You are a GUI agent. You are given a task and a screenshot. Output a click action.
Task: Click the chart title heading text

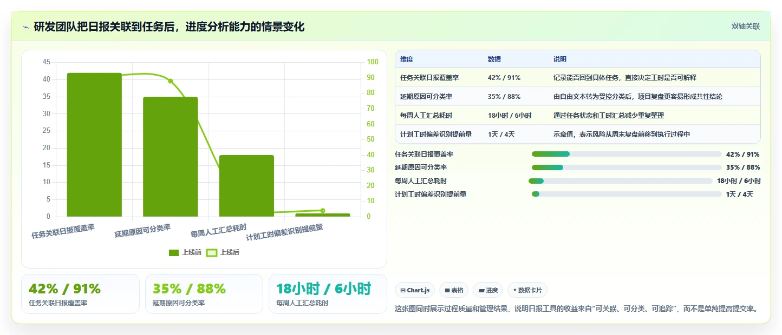click(169, 26)
